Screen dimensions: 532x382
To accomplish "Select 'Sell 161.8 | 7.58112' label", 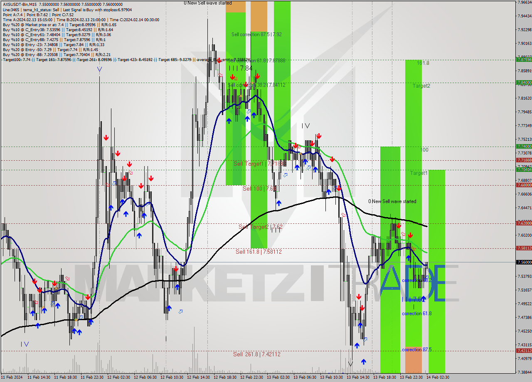I will [259, 252].
